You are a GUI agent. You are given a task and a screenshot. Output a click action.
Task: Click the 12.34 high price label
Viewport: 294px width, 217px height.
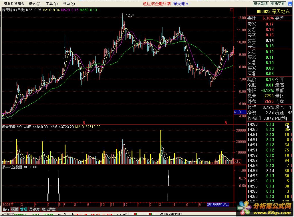(130, 15)
